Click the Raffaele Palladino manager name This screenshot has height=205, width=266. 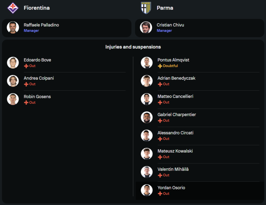[41, 25]
